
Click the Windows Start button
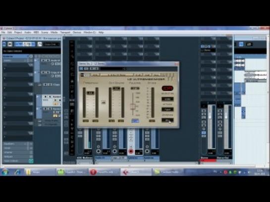5,172
